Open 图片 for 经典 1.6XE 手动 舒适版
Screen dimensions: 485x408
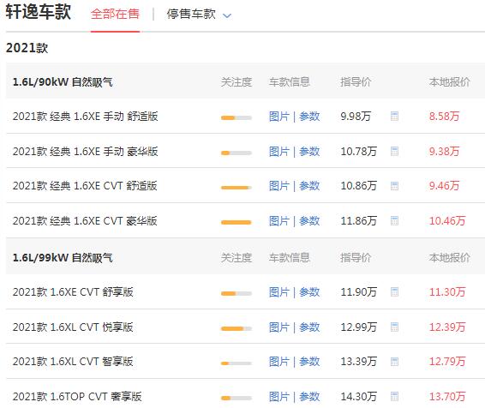(x=279, y=117)
